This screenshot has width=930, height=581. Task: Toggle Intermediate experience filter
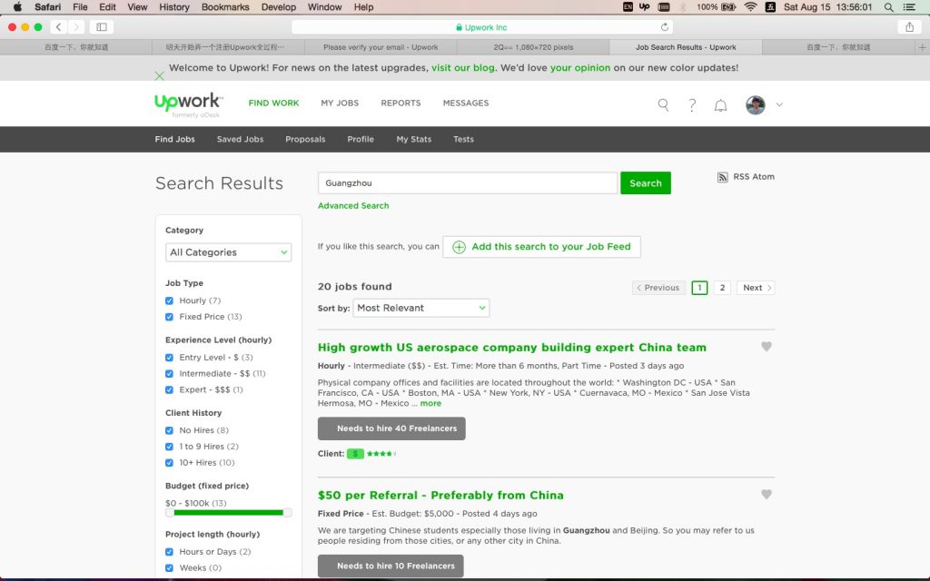pyautogui.click(x=169, y=373)
